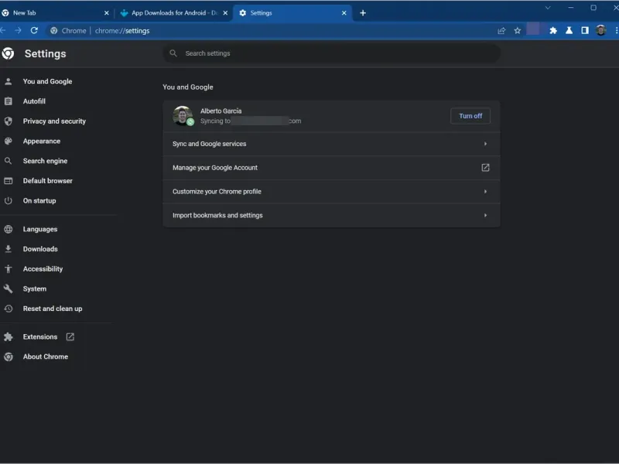Turn off sync for Alberto Garcia
Viewport: 619px width, 464px height.
coord(470,116)
